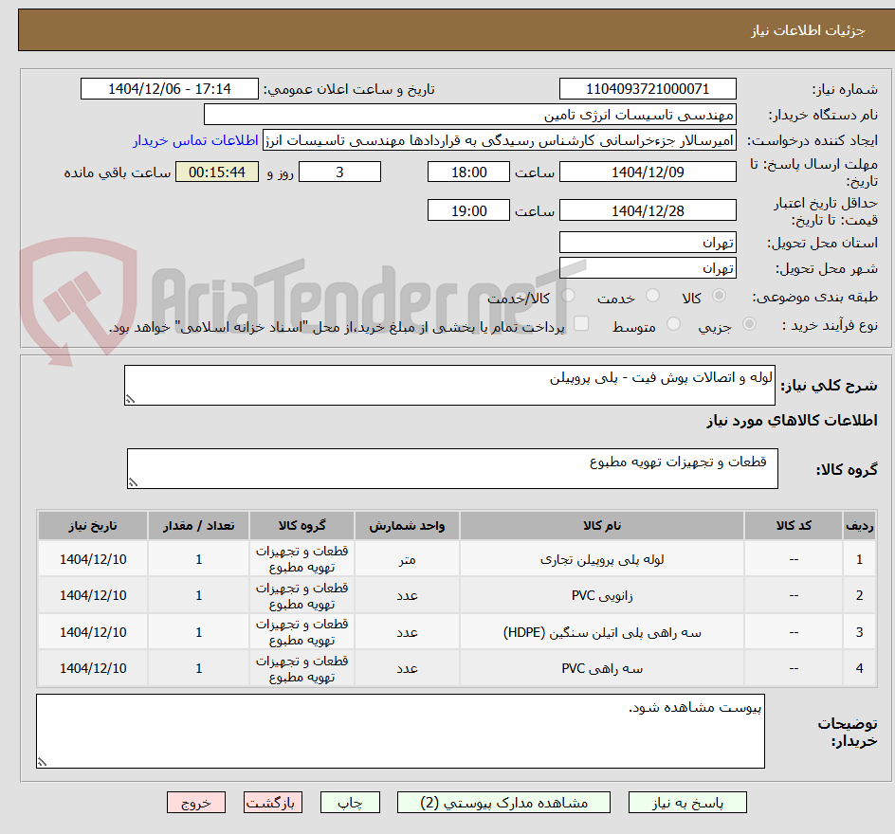Click the buyer name field مهندسی تاسیسات انرژی تامین
Screen dimensions: 895x834
tap(469, 115)
